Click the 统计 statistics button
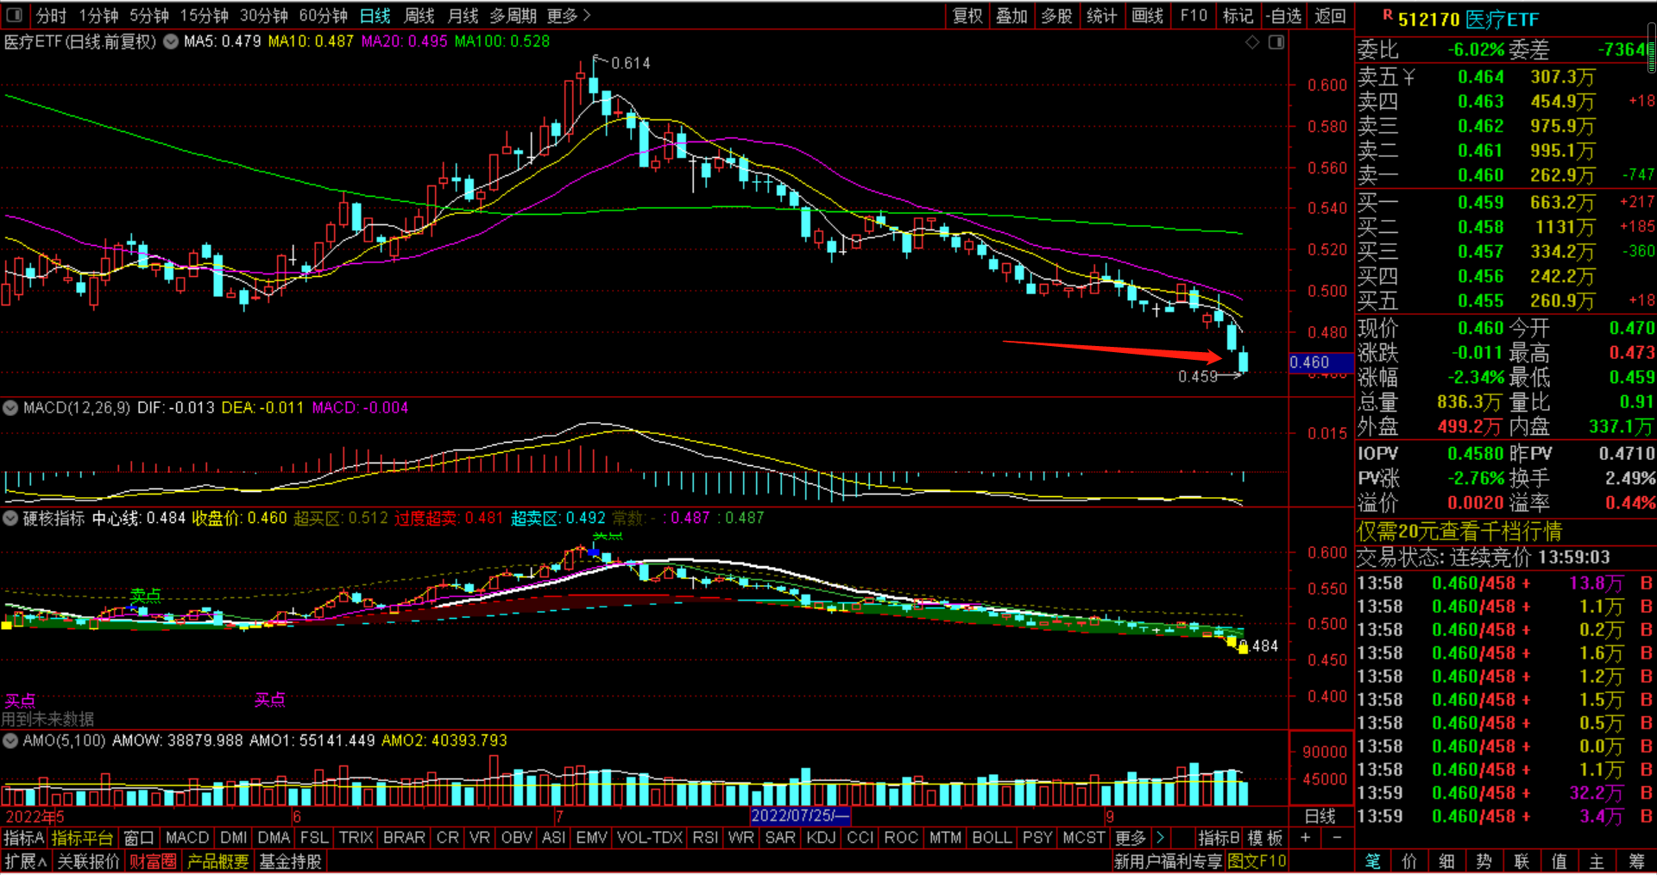Screen dimensions: 1657x875 click(1102, 16)
